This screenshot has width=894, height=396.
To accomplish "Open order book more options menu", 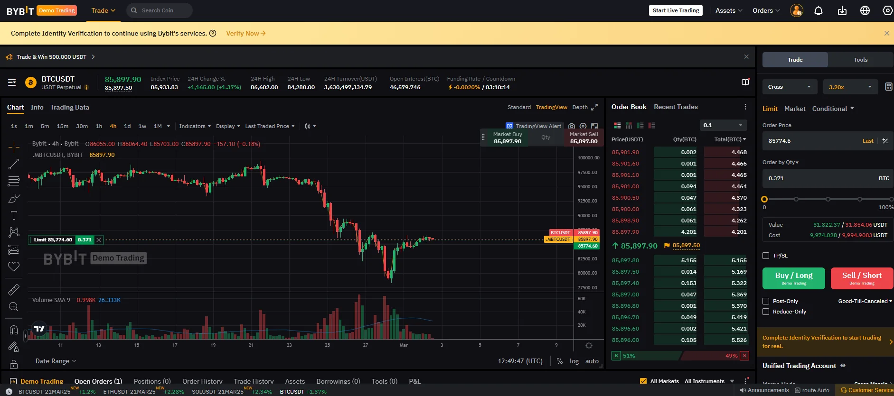I will pyautogui.click(x=745, y=107).
